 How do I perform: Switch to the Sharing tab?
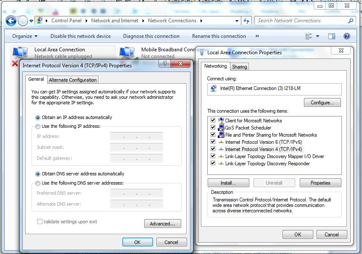[239, 67]
